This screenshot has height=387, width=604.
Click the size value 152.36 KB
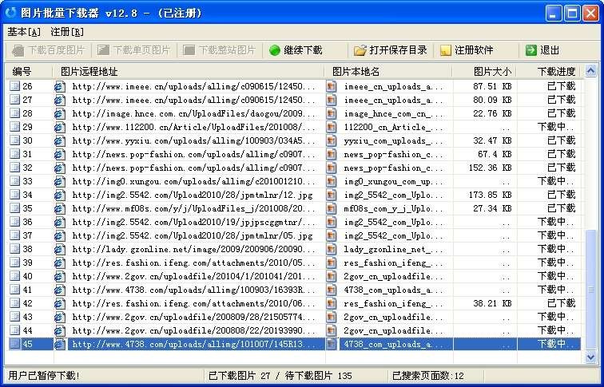pyautogui.click(x=490, y=168)
